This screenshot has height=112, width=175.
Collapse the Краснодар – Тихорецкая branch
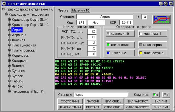(x=7, y=14)
